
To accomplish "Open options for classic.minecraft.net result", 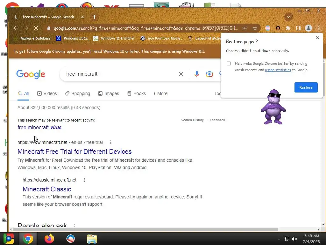I will 84,180.
